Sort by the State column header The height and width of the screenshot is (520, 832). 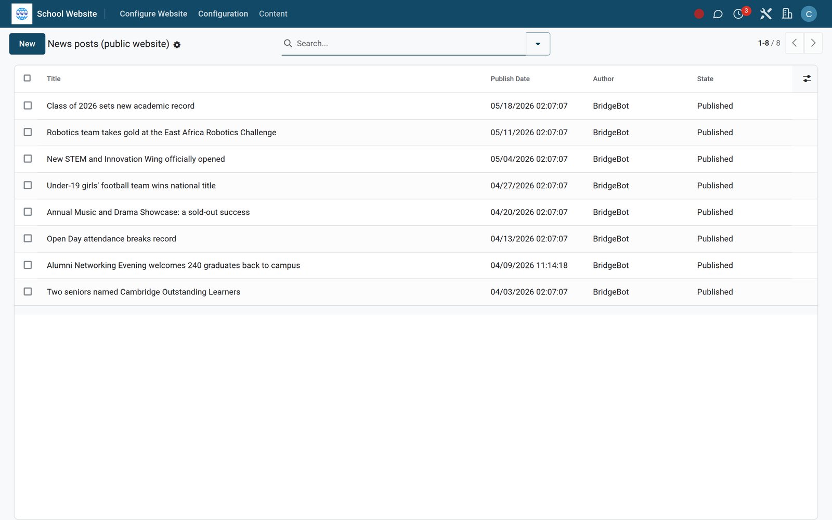click(705, 79)
